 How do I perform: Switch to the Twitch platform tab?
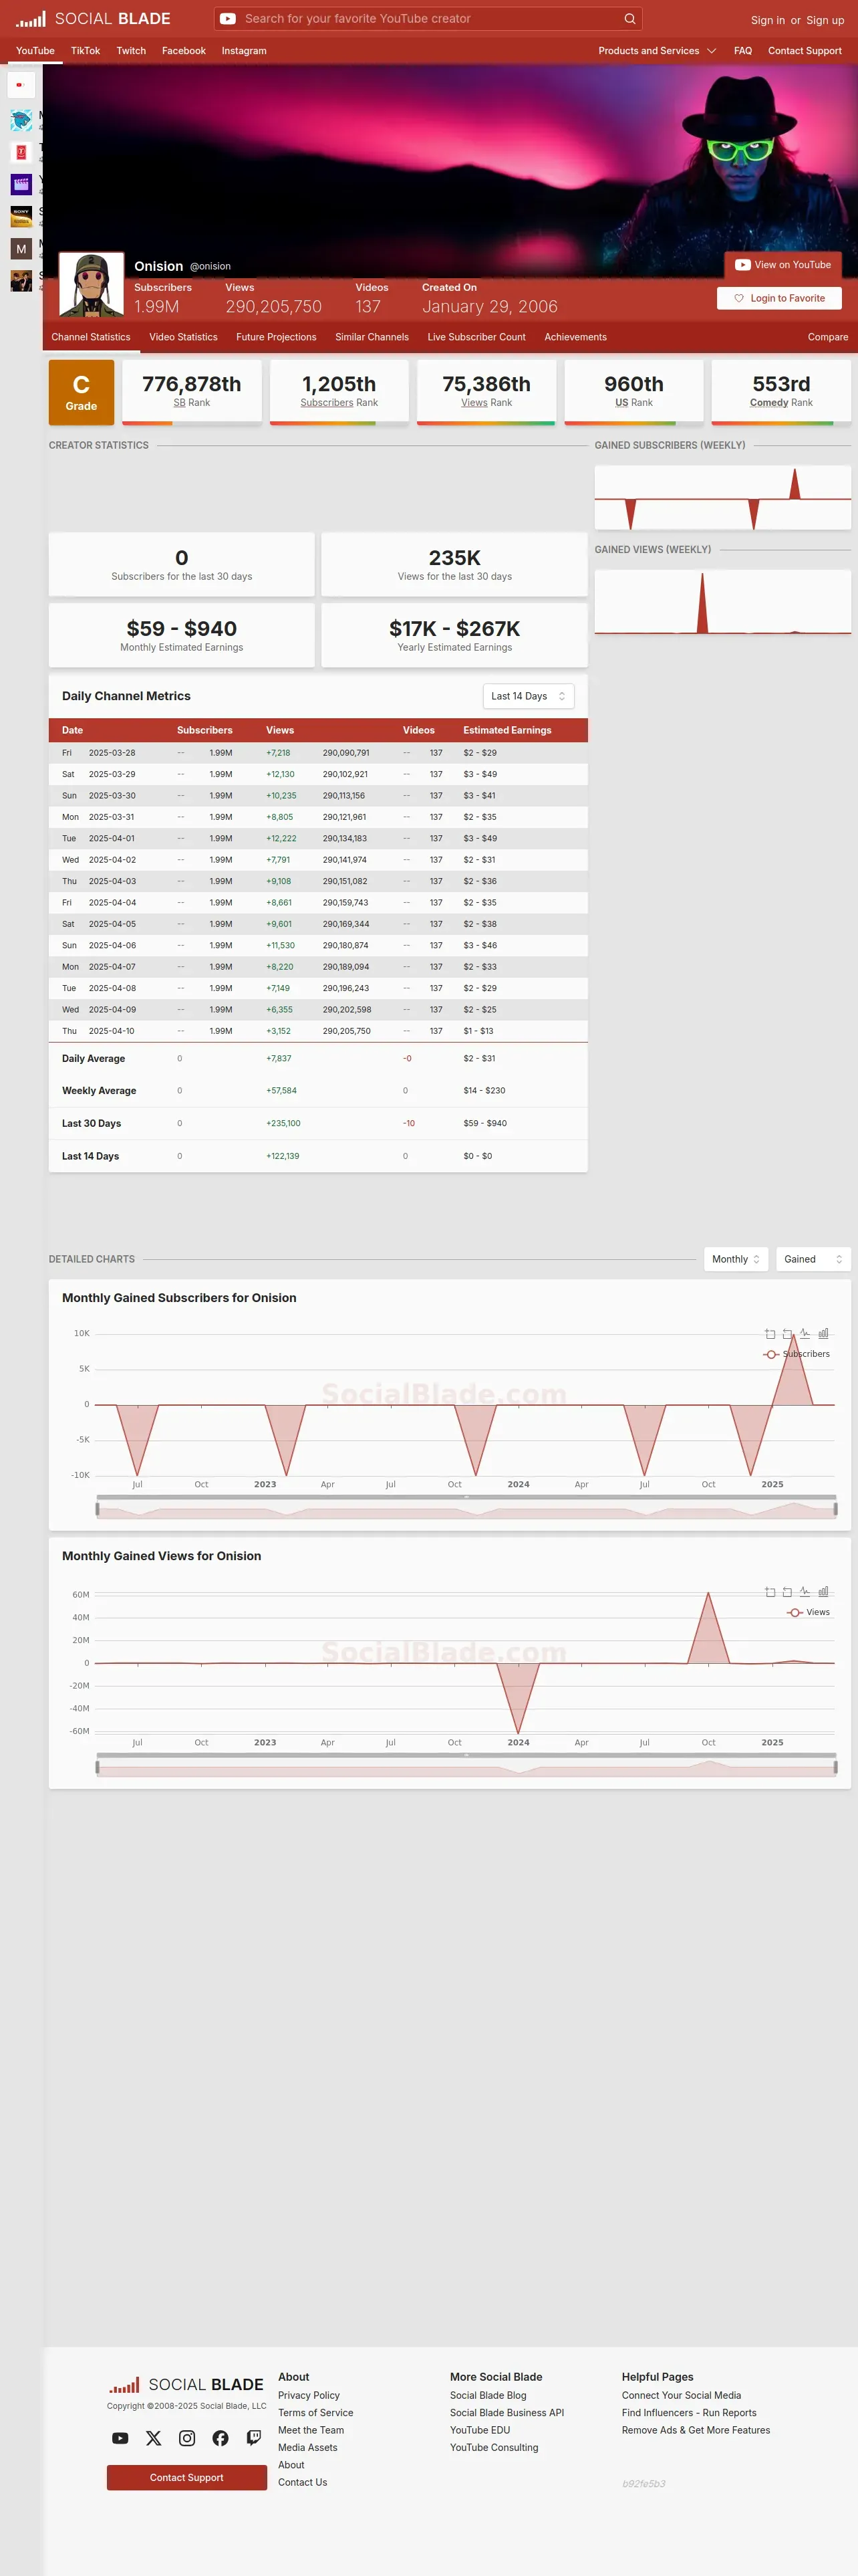tap(131, 51)
